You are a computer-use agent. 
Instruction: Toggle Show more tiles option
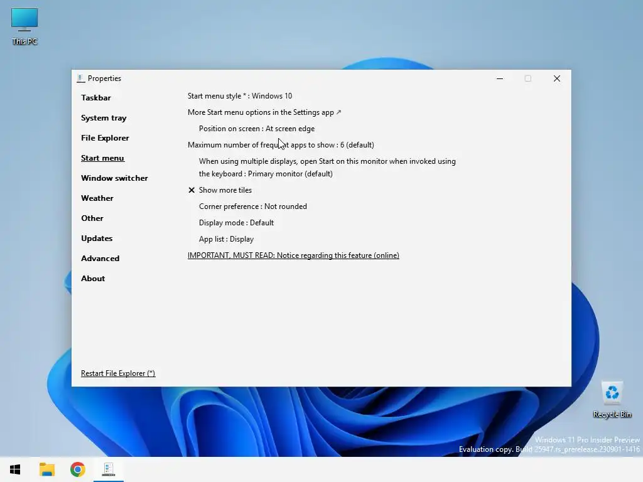click(220, 190)
